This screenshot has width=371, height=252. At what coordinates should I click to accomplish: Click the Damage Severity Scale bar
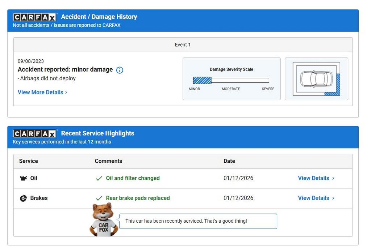tap(231, 80)
